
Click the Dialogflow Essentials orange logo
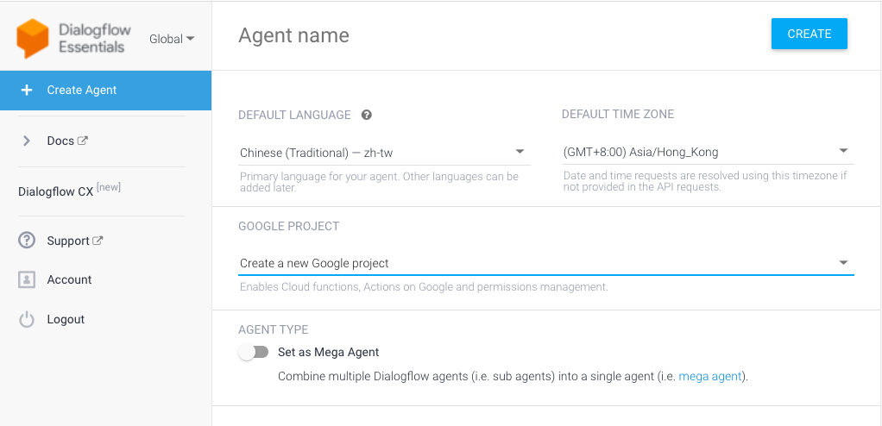pyautogui.click(x=33, y=38)
